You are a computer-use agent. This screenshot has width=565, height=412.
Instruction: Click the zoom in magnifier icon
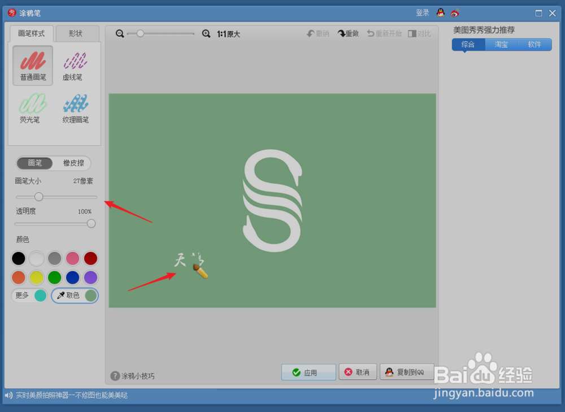point(206,34)
